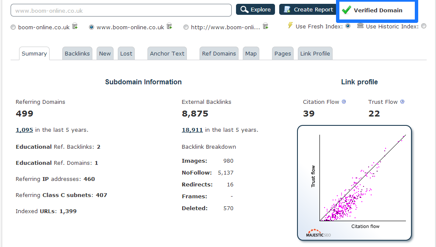Select the http://www.boom-onli... radio option
Screen dimensions: 436x247
click(186, 27)
